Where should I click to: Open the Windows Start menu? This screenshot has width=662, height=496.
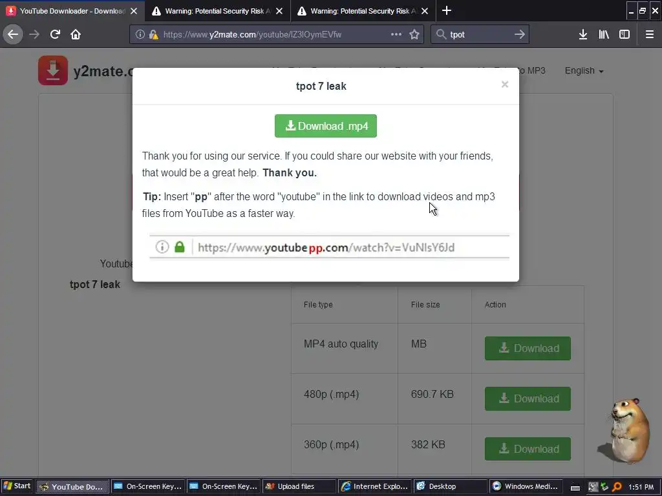point(17,486)
